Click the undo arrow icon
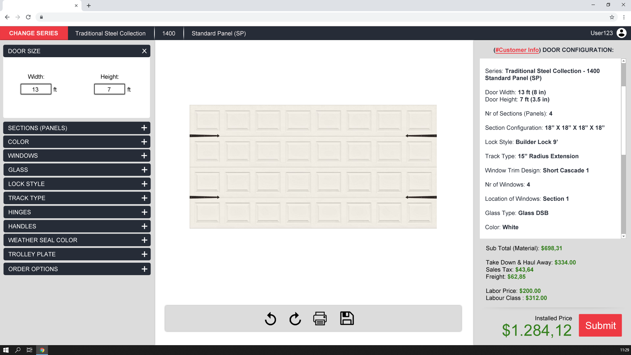Viewport: 631px width, 355px height. [x=270, y=319]
